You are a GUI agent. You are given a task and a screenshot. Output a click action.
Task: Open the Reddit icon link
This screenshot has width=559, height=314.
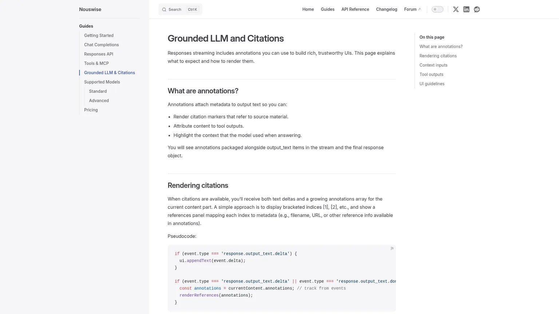477,9
